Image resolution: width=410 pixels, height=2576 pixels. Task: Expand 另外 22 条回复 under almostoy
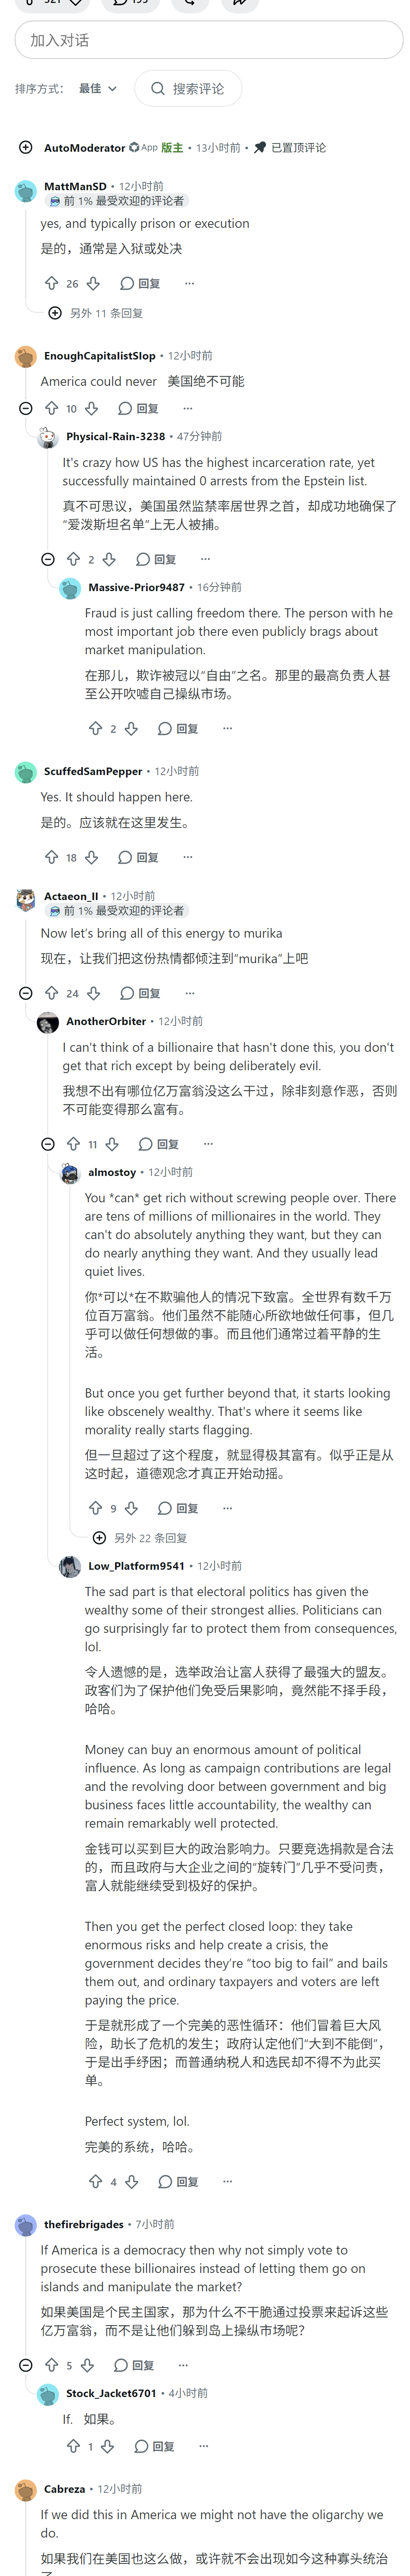point(140,1538)
